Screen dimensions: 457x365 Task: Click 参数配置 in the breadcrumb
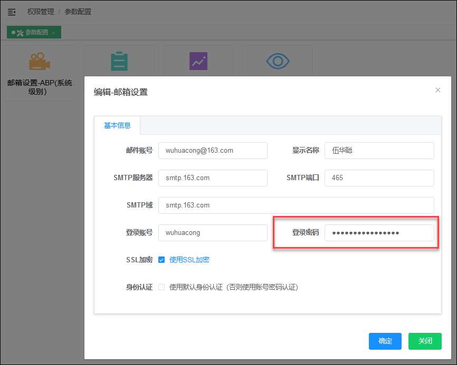pos(78,12)
